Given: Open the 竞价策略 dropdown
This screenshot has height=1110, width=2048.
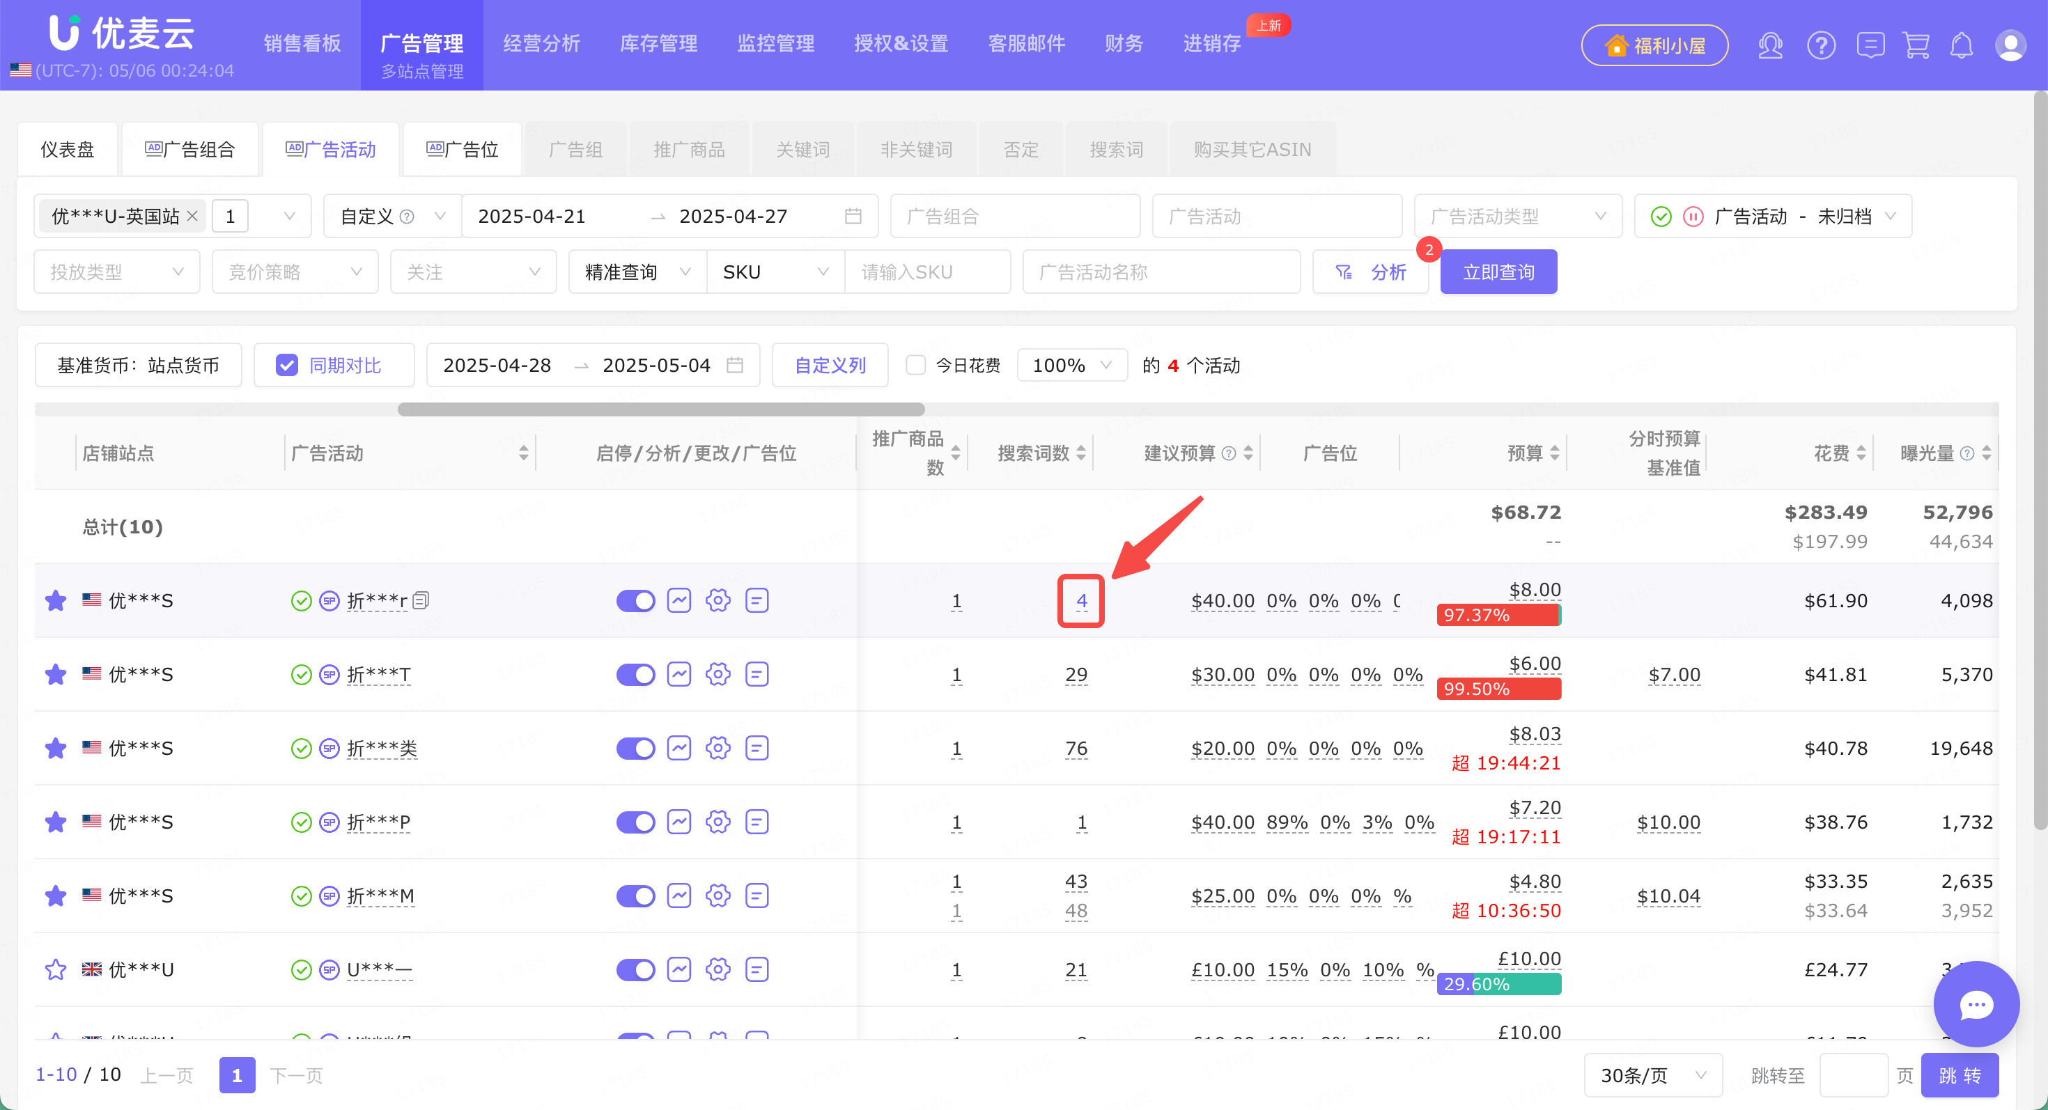Looking at the screenshot, I should tap(295, 272).
